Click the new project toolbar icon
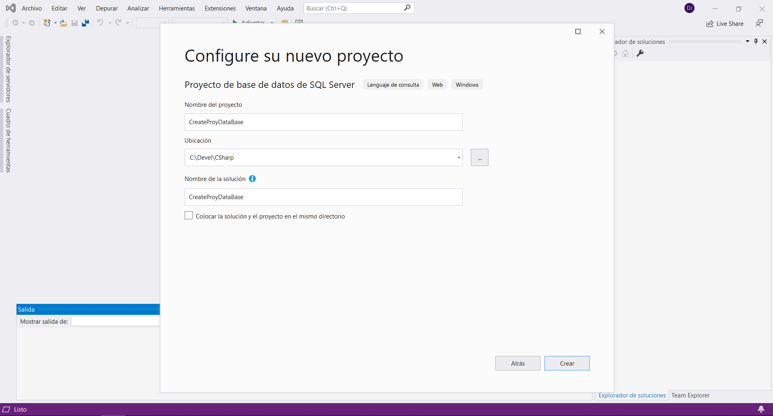The height and width of the screenshot is (416, 773). click(x=47, y=23)
